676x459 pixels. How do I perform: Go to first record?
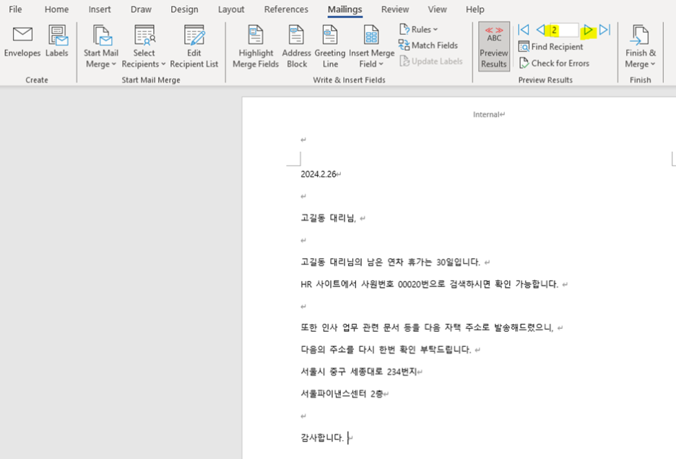tap(524, 30)
